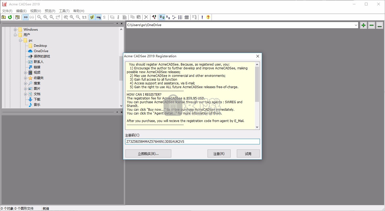Click the pan hand icon

58,17
